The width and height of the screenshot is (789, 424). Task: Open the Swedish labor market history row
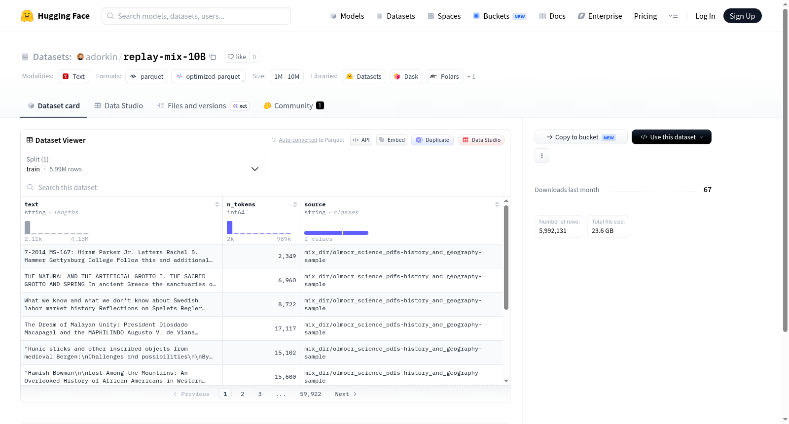coord(261,304)
